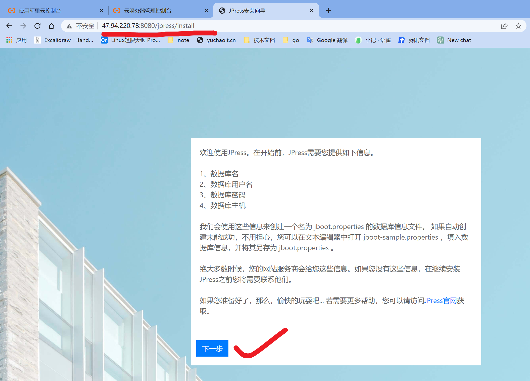
Task: Open a new tab with plus button
Action: click(x=328, y=11)
